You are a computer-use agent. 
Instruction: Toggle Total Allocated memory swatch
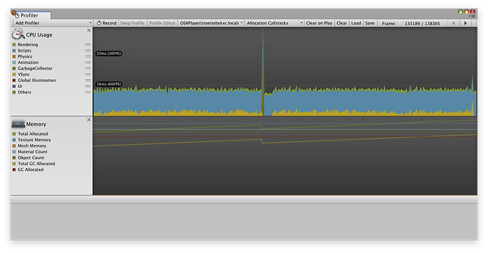click(14, 134)
